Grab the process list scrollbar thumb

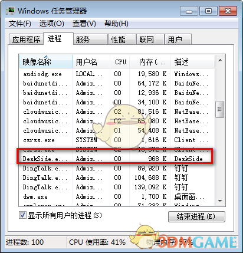220,109
